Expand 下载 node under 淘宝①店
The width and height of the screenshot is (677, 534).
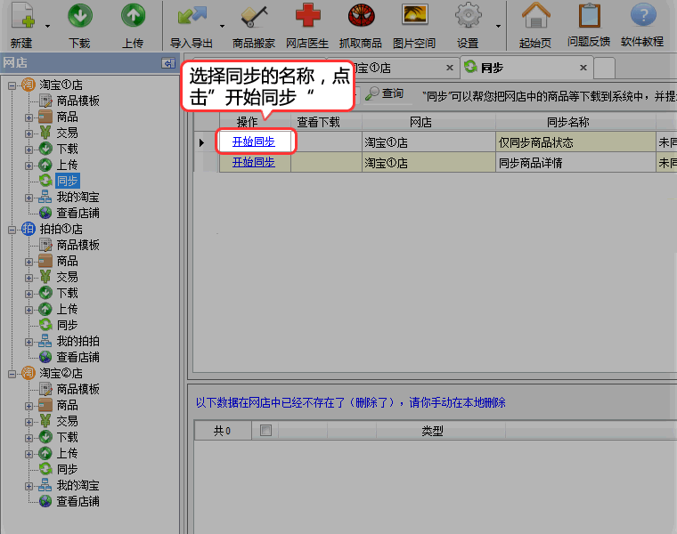click(29, 150)
